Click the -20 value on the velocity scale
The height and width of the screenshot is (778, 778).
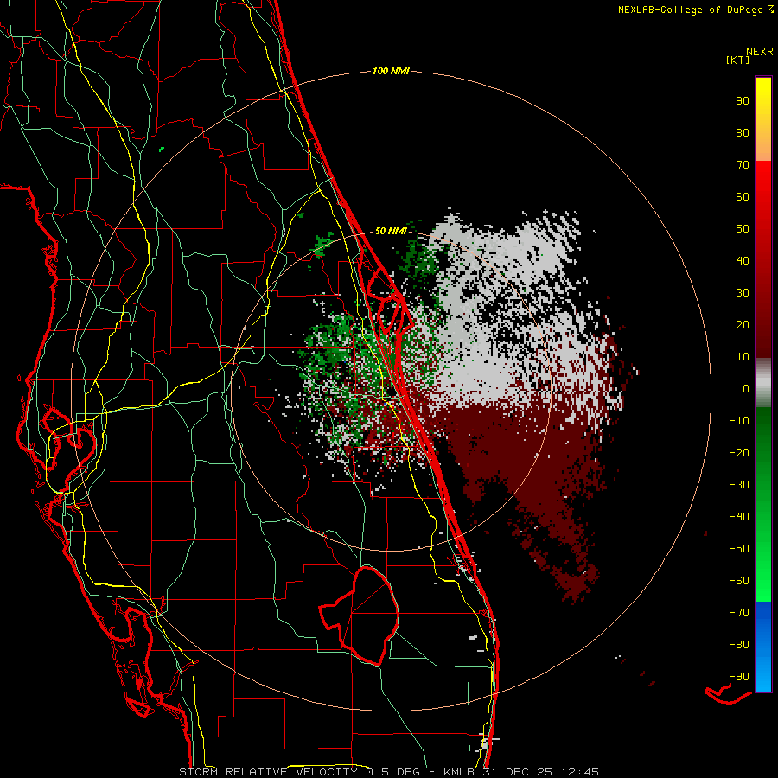[739, 453]
